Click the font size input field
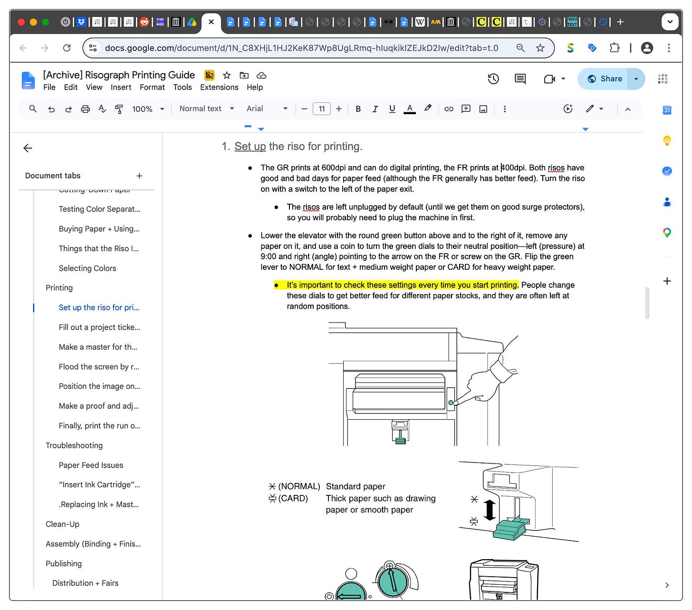The width and height of the screenshot is (692, 610). [x=322, y=109]
